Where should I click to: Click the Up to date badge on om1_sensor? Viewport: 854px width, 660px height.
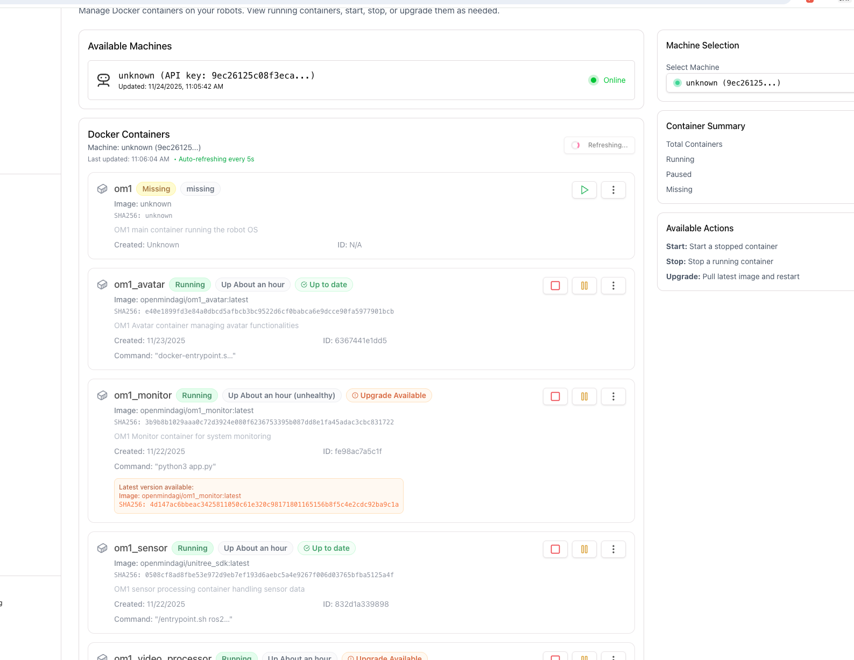pos(327,548)
